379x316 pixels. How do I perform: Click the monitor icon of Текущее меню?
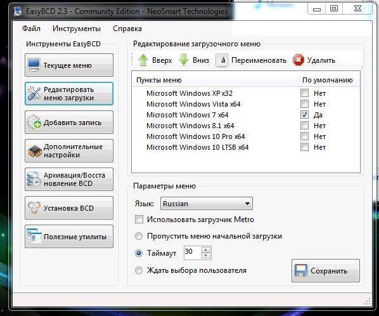click(x=34, y=65)
